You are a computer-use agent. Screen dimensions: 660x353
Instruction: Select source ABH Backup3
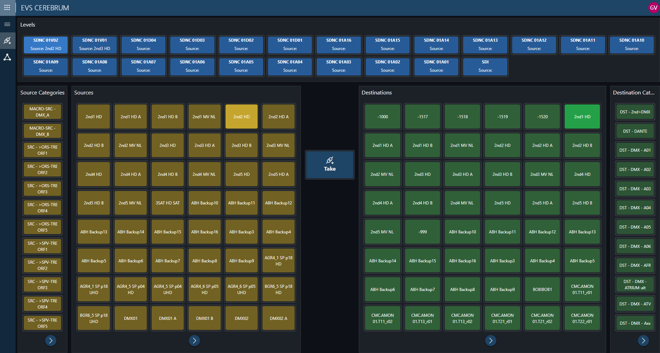pos(241,232)
